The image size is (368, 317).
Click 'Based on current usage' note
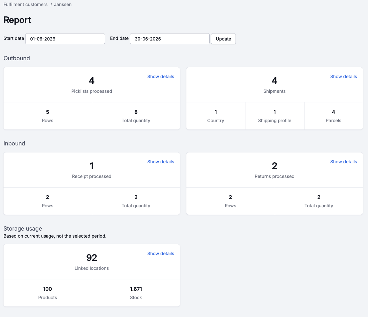55,236
